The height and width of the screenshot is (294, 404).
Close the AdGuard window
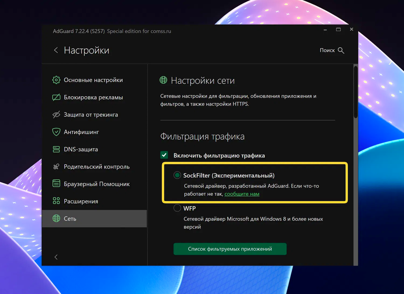(x=351, y=30)
